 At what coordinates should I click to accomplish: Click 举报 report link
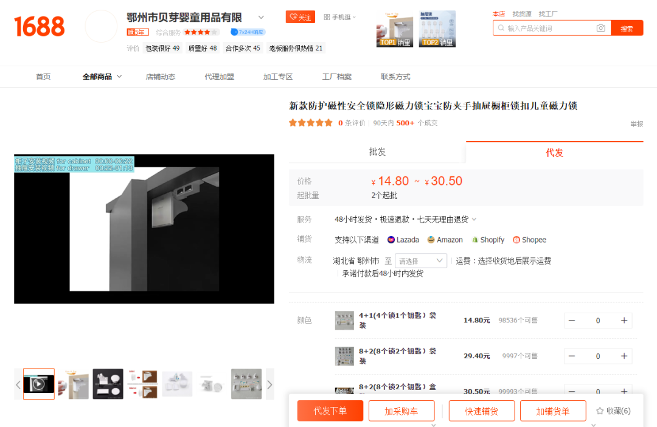point(636,124)
